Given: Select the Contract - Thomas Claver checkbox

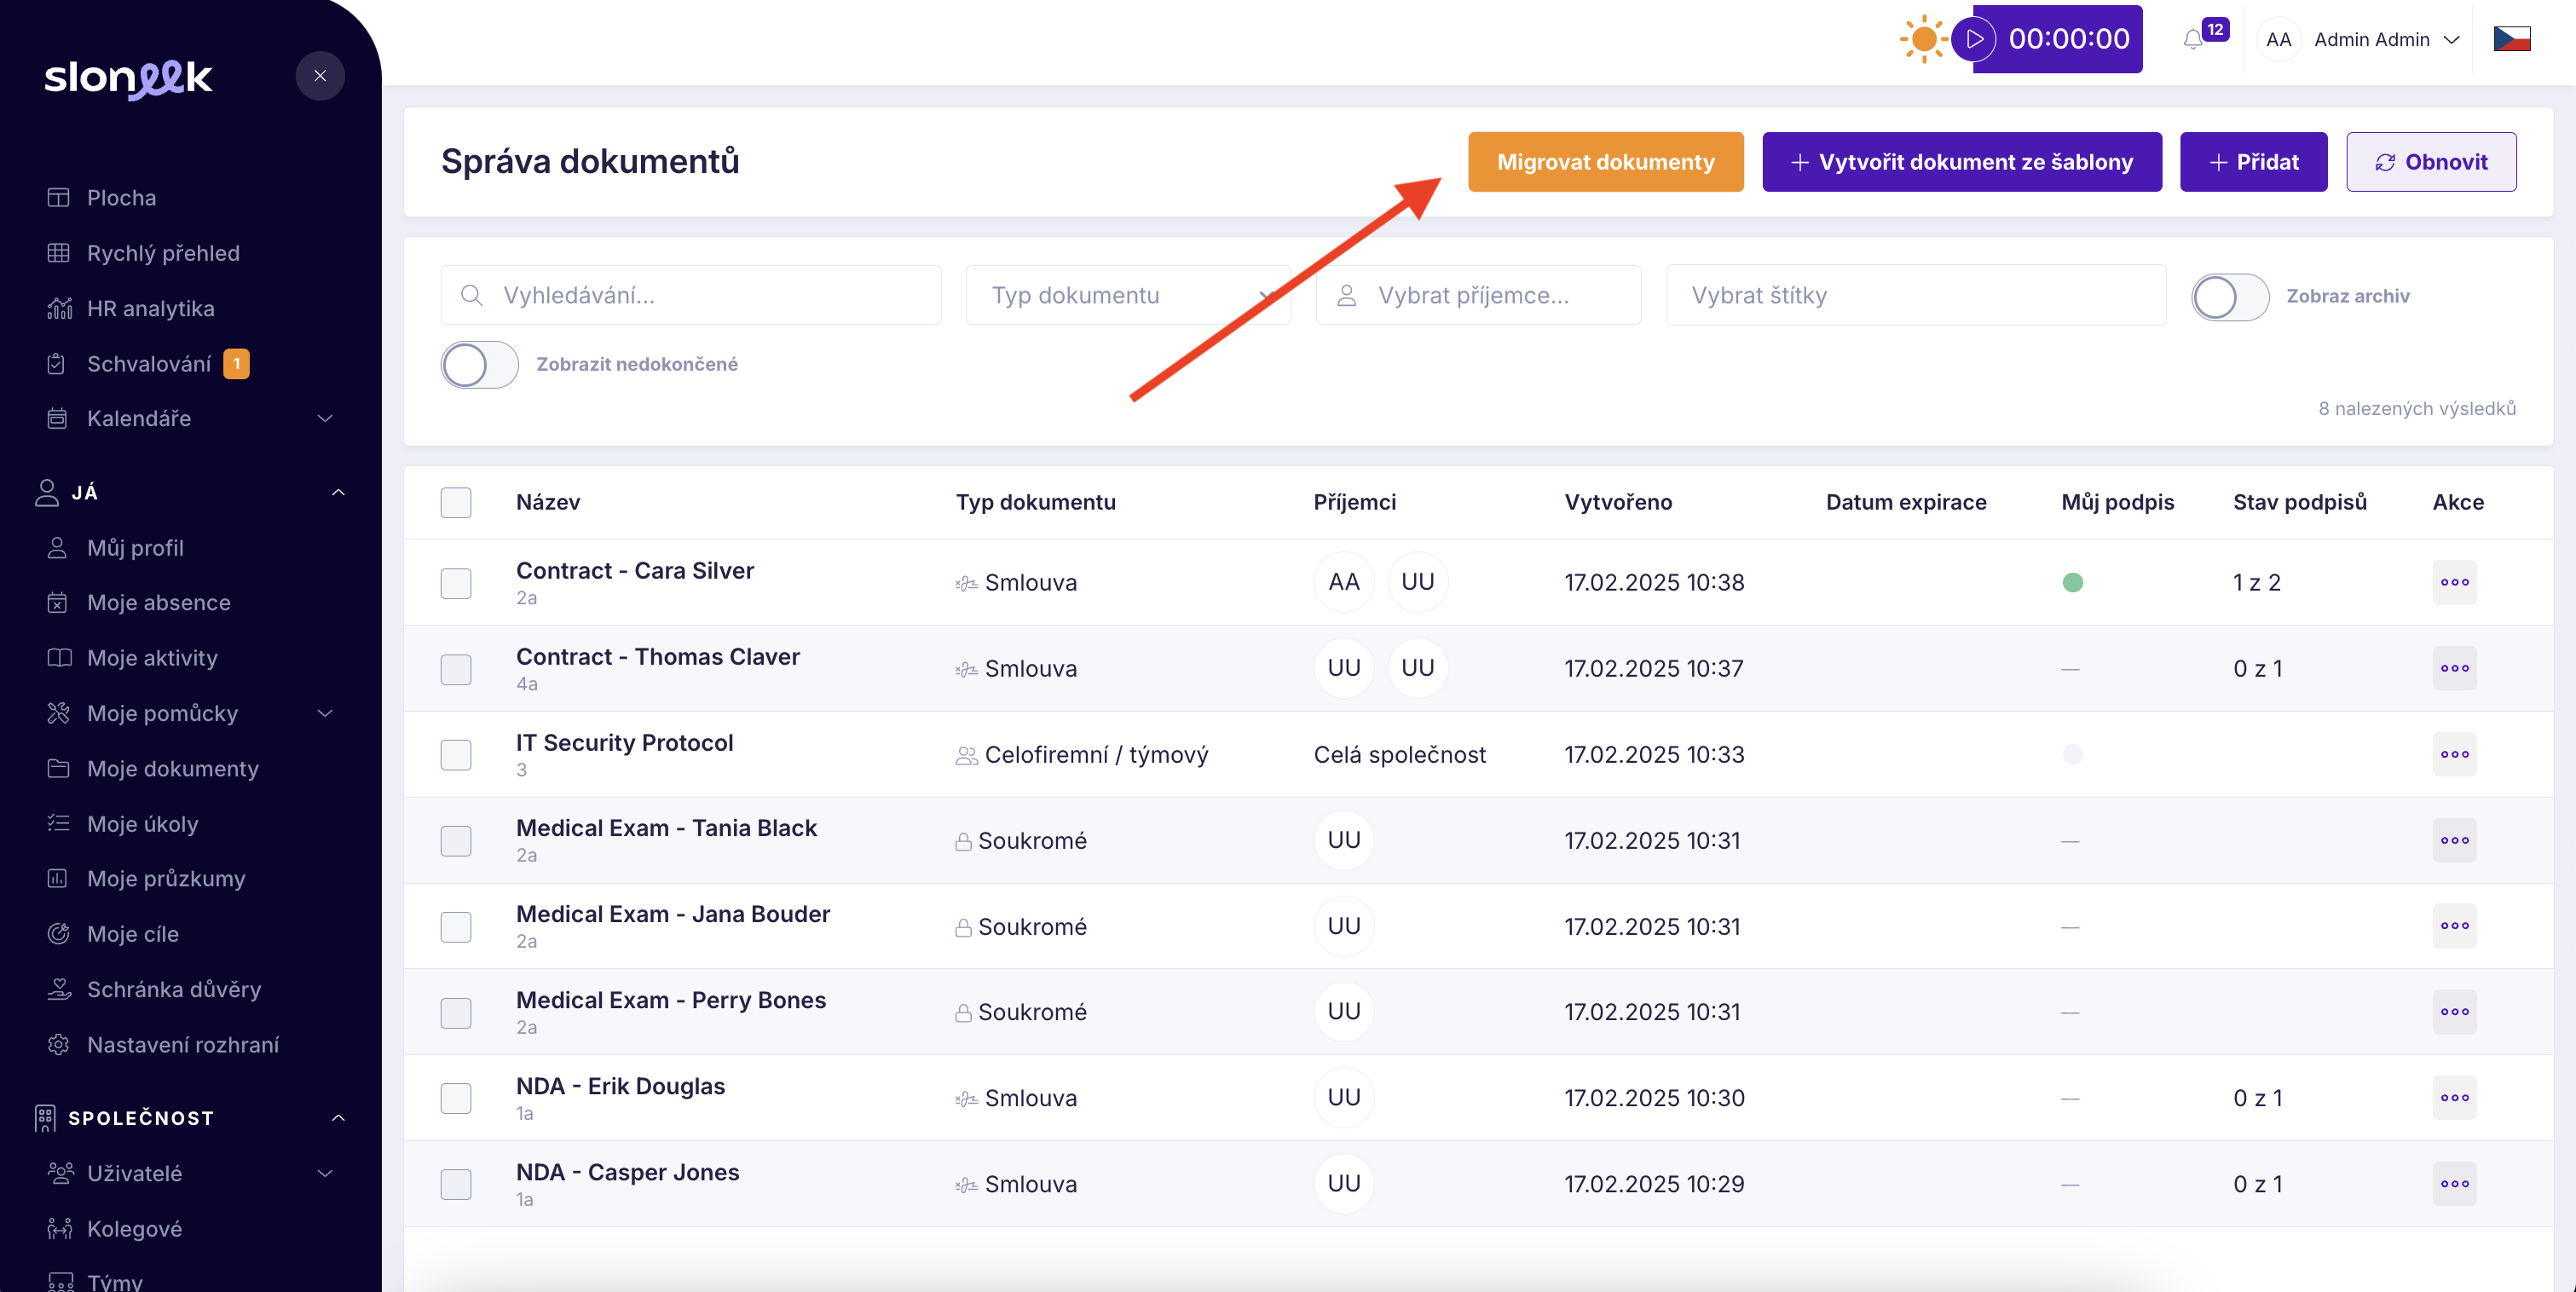Looking at the screenshot, I should 456,669.
